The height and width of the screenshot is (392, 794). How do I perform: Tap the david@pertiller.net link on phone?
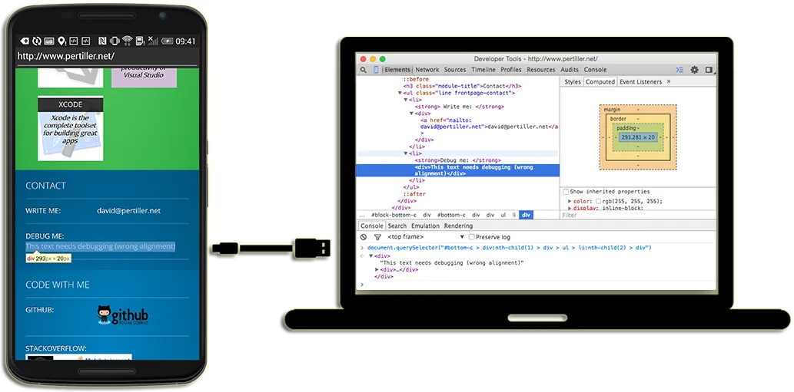(128, 211)
